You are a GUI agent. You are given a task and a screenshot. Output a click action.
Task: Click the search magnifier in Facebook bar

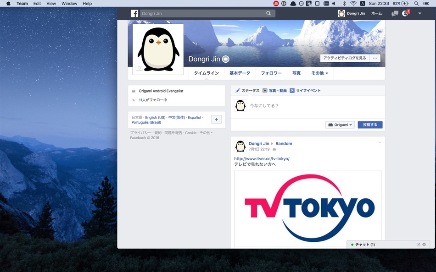(268, 13)
